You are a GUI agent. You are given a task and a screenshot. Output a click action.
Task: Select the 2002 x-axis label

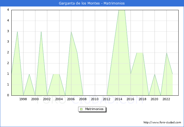[47, 99]
